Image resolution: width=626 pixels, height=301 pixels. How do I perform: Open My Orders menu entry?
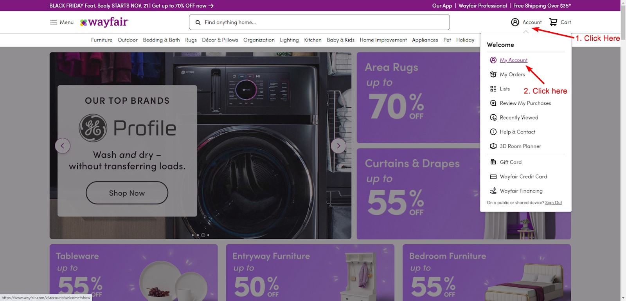point(513,74)
